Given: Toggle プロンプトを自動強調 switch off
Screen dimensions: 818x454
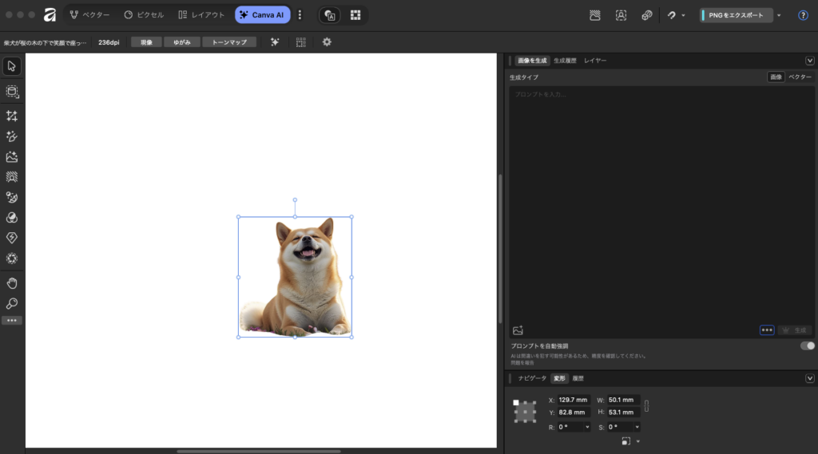Looking at the screenshot, I should pos(808,345).
